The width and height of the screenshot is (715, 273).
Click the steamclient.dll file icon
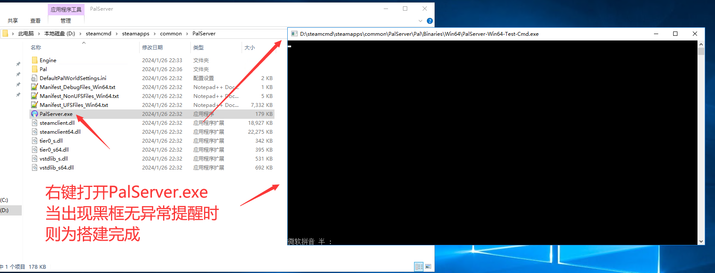click(35, 123)
